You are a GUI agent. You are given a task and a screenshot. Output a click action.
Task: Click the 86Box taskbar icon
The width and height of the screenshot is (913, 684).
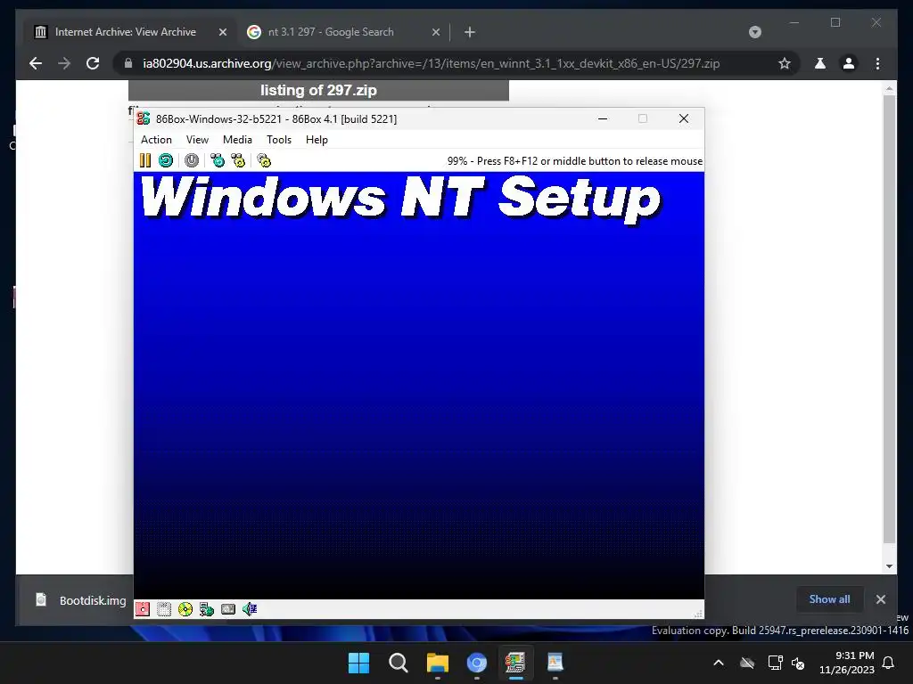click(515, 663)
